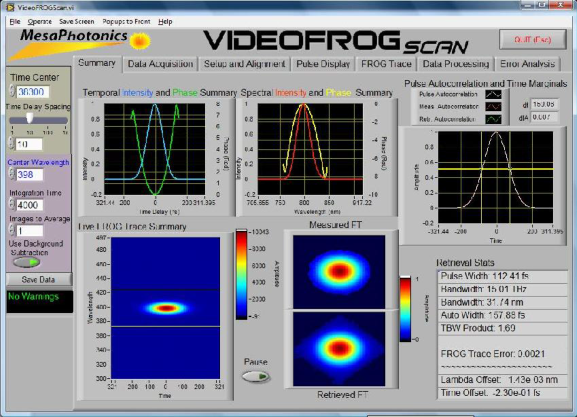Click the Retr. Autocorrelation legend swatch

coord(493,119)
